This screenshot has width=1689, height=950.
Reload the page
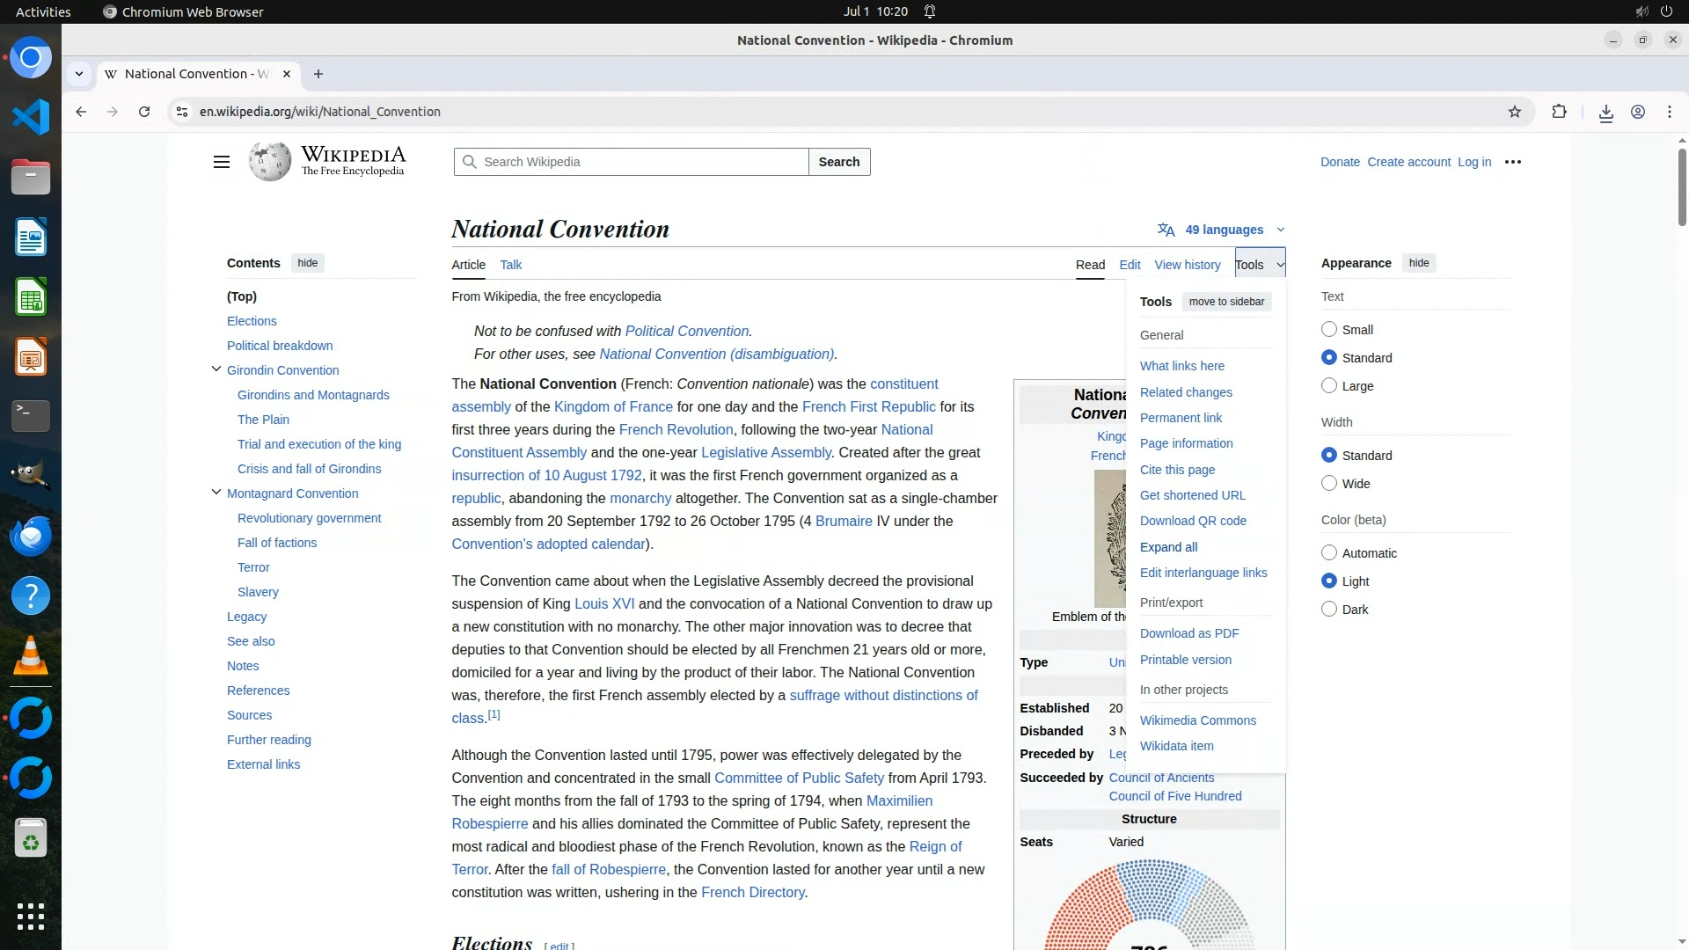click(144, 112)
